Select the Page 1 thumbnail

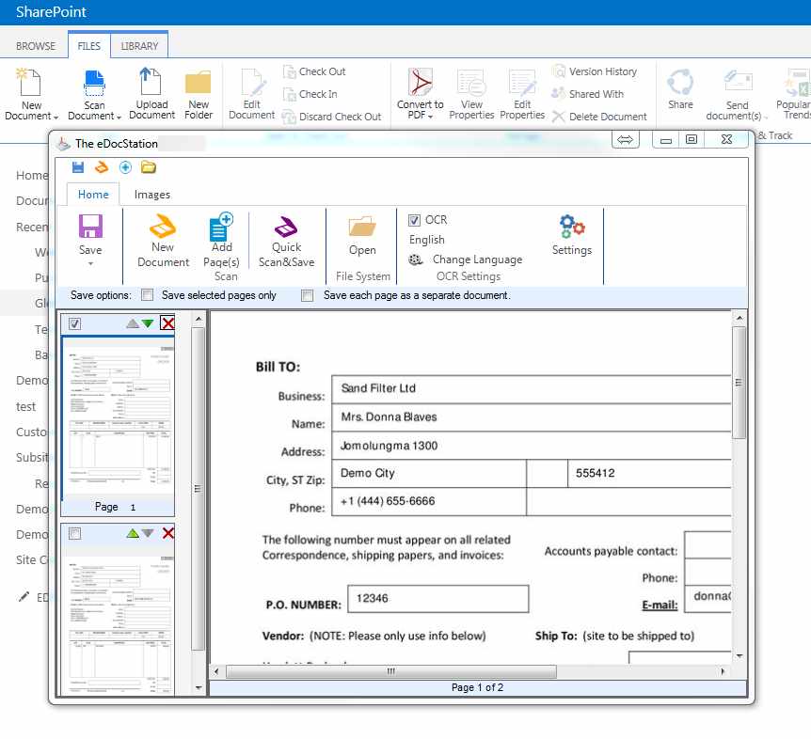coord(118,418)
